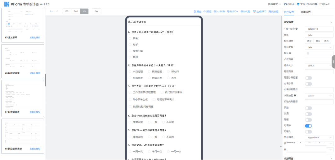Open the component hierarchy tree icon
The width and height of the screenshot is (335, 160).
[96, 11]
